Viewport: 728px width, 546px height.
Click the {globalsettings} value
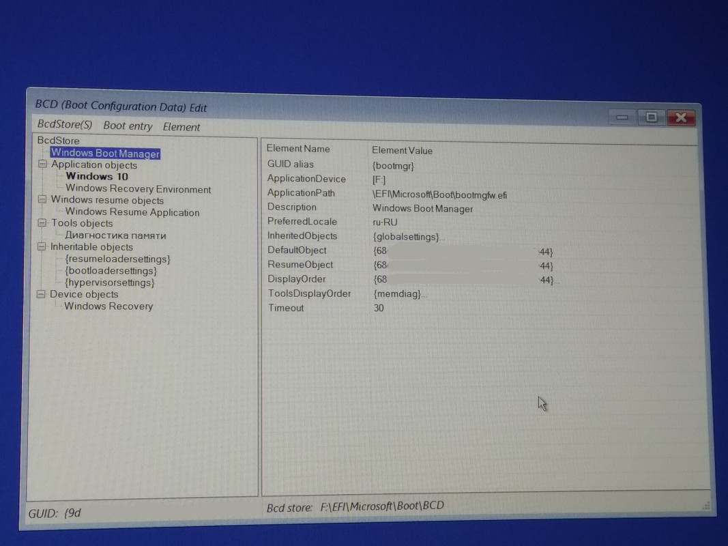click(x=406, y=237)
